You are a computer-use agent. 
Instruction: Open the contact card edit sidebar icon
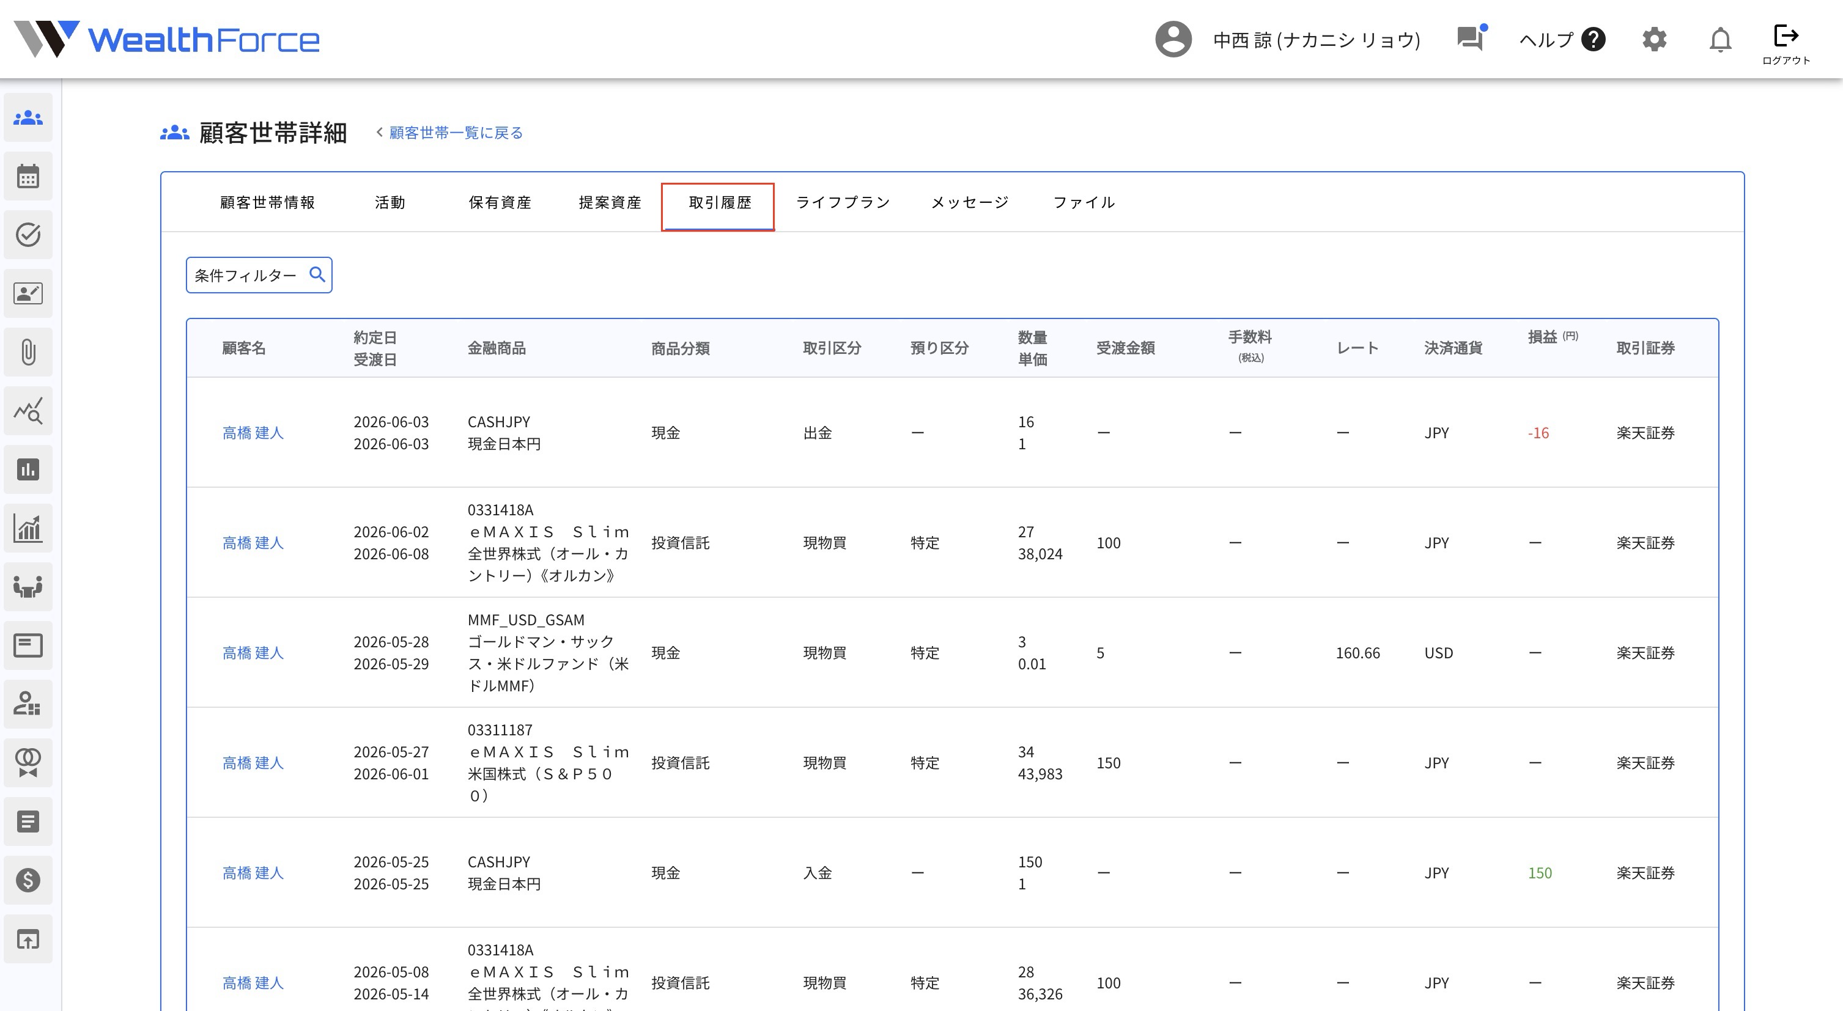pyautogui.click(x=28, y=293)
